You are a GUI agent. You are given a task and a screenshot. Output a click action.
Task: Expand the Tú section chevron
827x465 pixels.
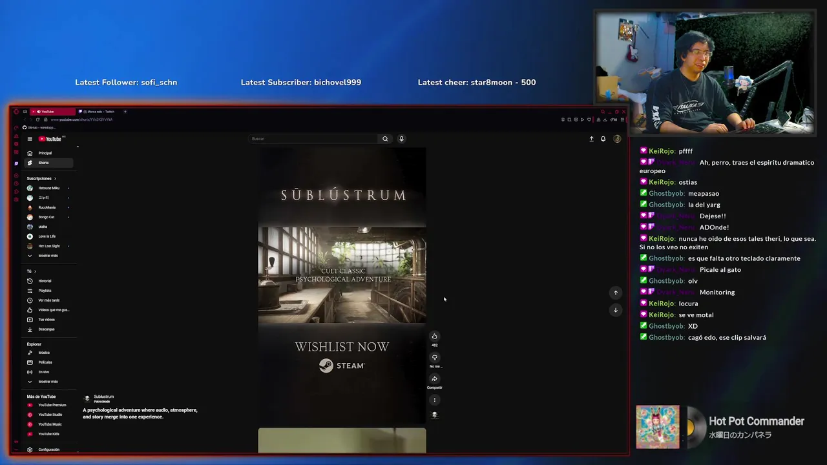pos(35,271)
